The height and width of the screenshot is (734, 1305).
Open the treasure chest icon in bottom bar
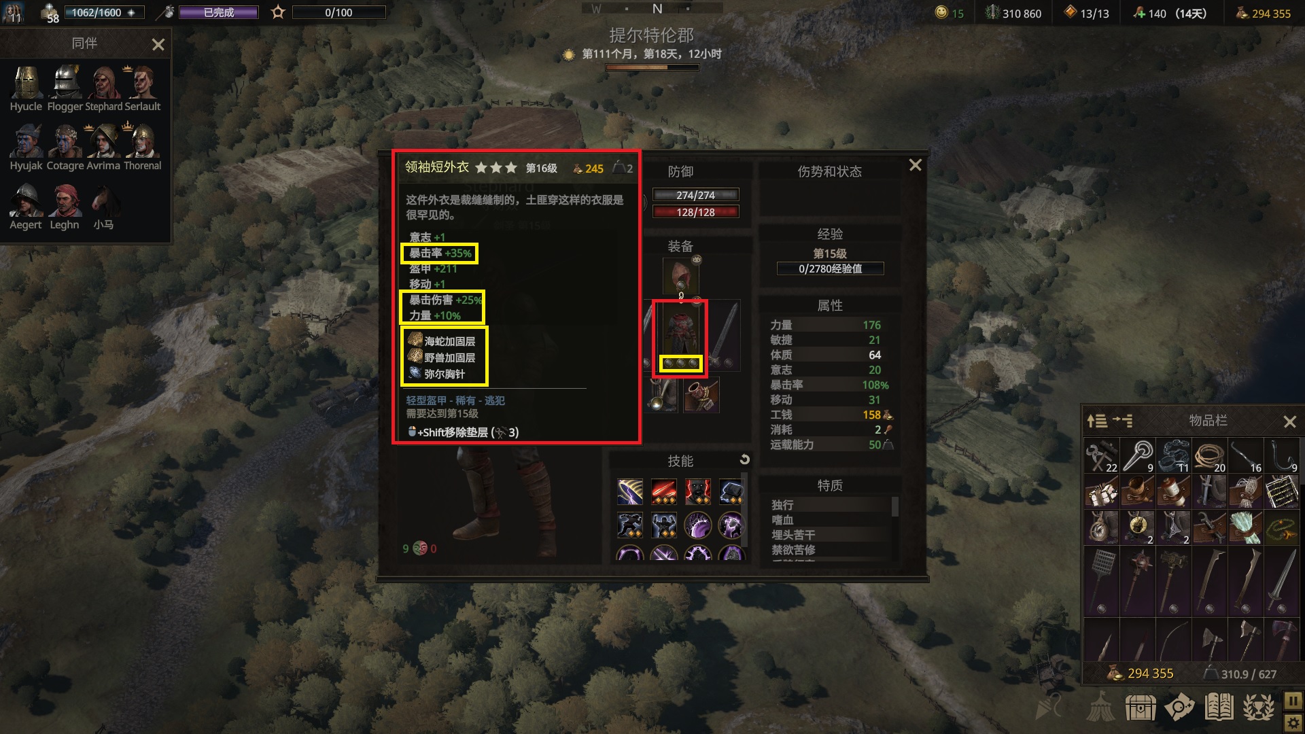coord(1141,707)
